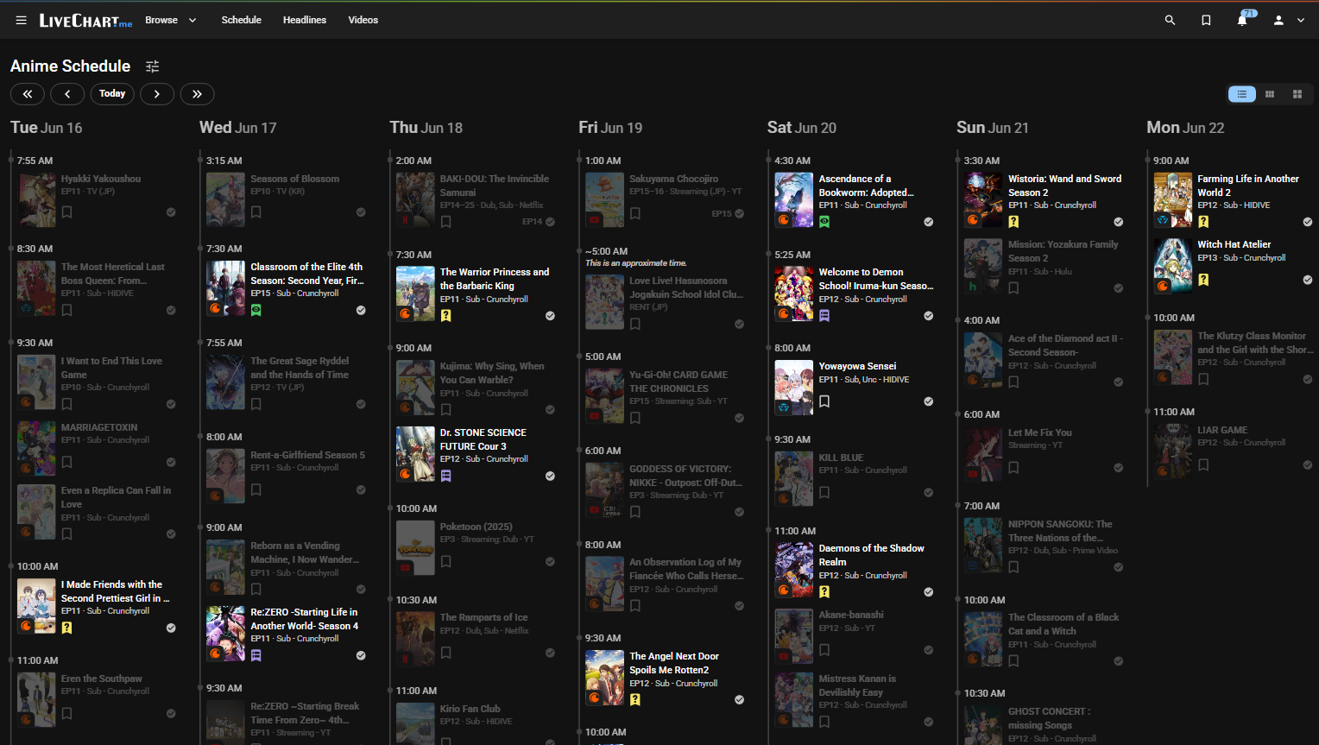The height and width of the screenshot is (745, 1319).
Task: Open Welcome to Demon School! Iruma-kun title
Action: [x=876, y=279]
